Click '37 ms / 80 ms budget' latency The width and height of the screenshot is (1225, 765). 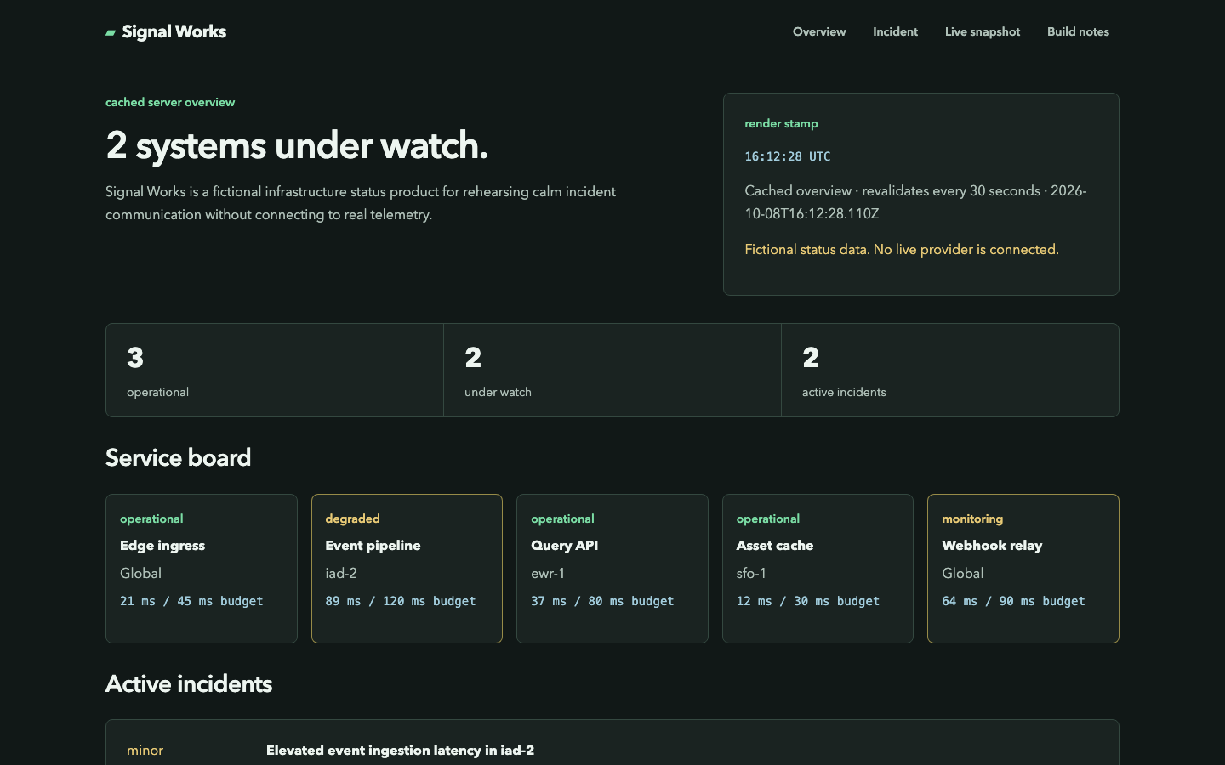click(602, 601)
